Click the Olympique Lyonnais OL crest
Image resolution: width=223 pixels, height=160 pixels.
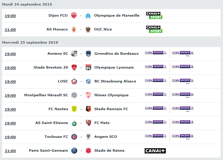click(x=88, y=68)
